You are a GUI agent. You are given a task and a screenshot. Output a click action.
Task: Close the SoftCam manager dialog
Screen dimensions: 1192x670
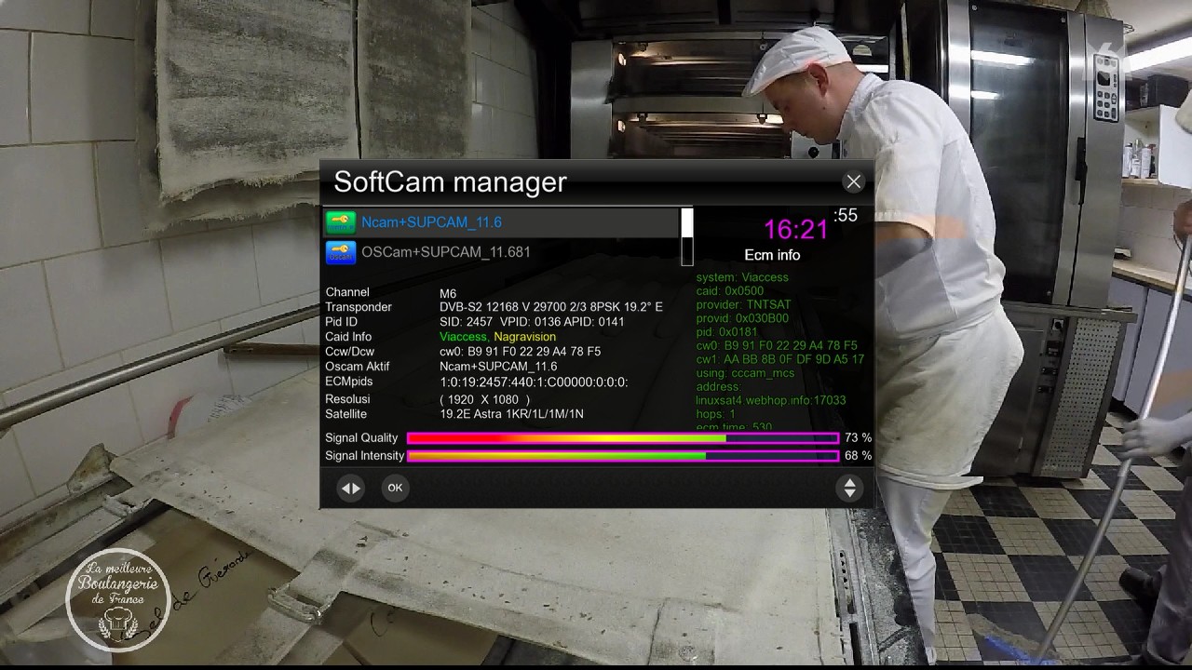pos(853,182)
